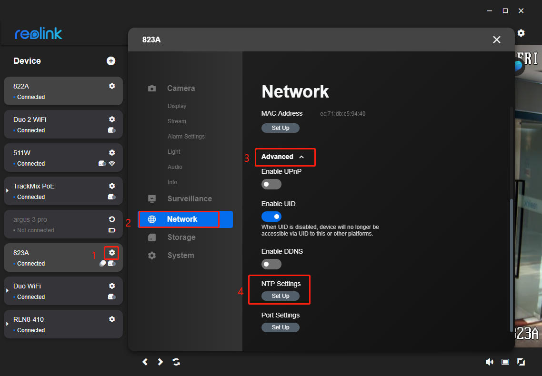Select the 822A device card
This screenshot has width=542, height=376.
(63, 91)
